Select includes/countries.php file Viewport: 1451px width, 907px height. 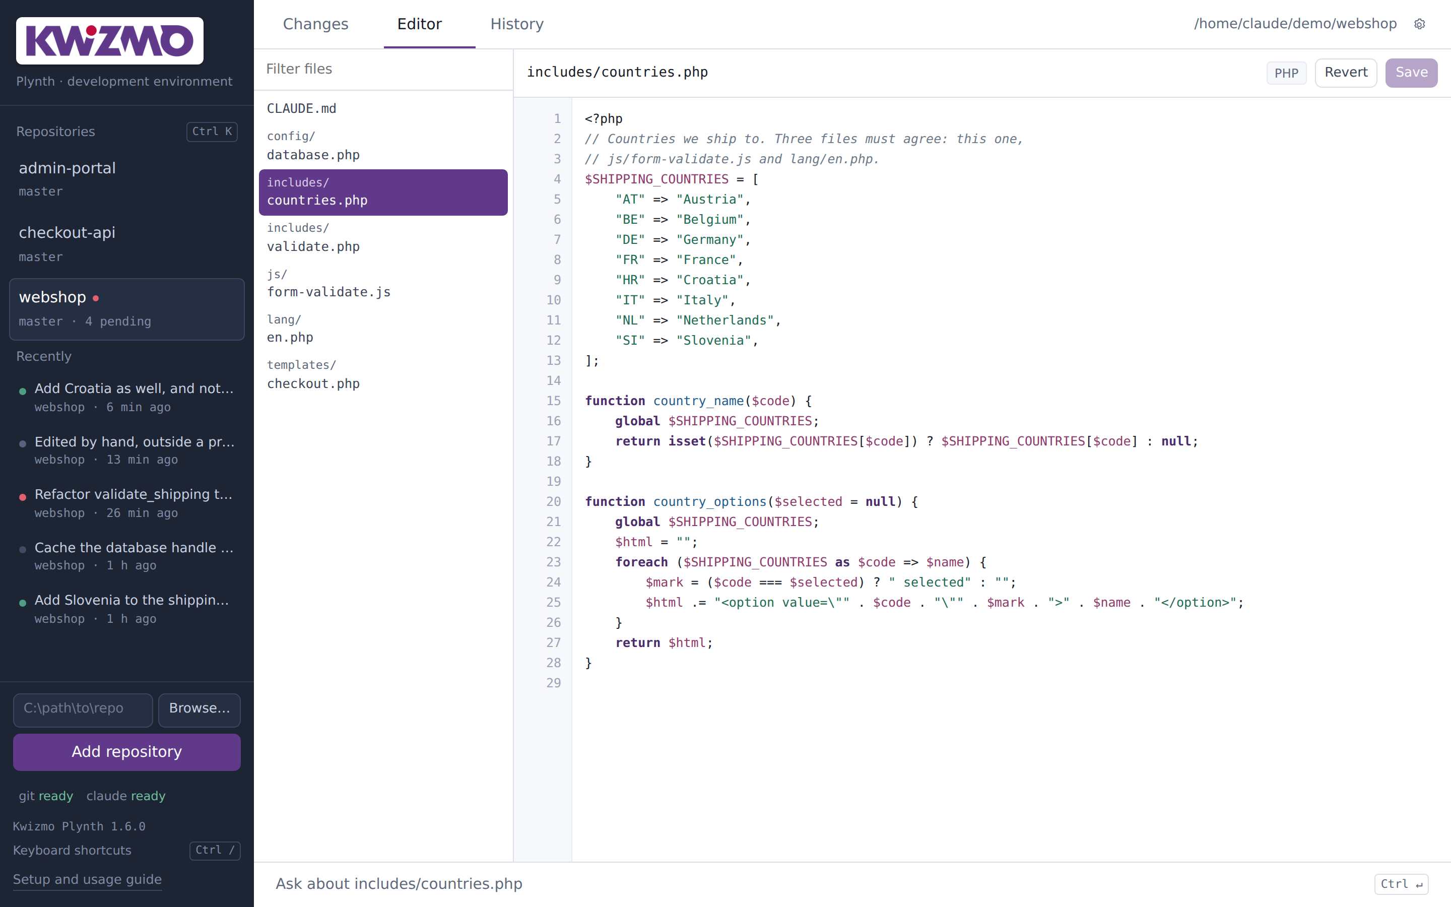(383, 192)
